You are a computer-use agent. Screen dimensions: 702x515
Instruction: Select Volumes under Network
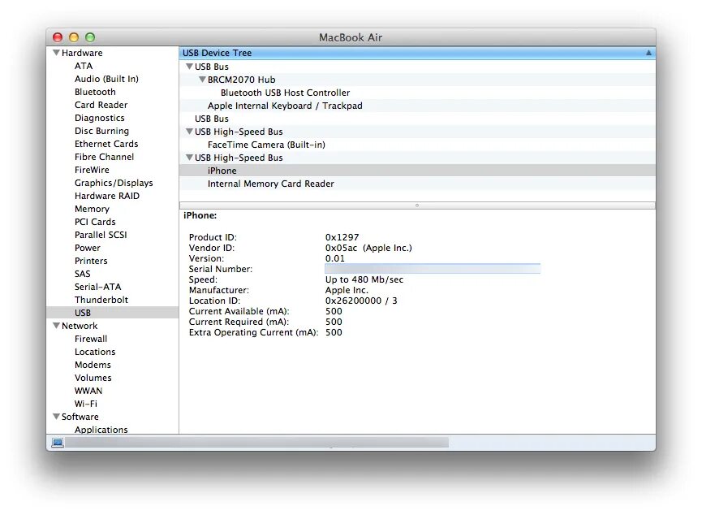click(93, 378)
